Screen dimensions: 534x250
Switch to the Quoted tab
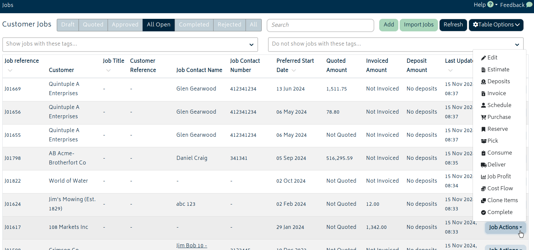coord(93,25)
